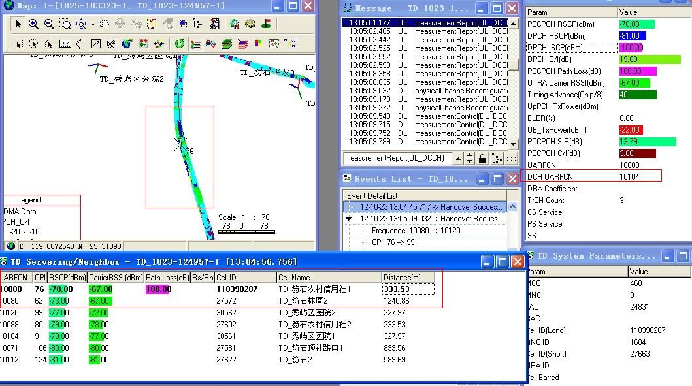
Task: Click the Param column header in parameters panel
Action: (x=571, y=12)
